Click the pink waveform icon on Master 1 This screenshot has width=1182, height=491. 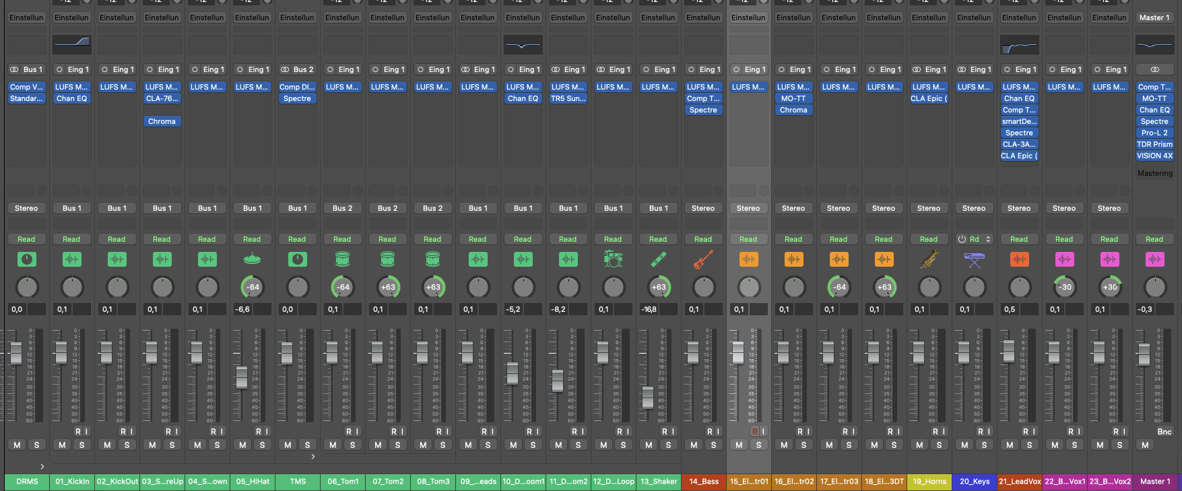pos(1154,259)
